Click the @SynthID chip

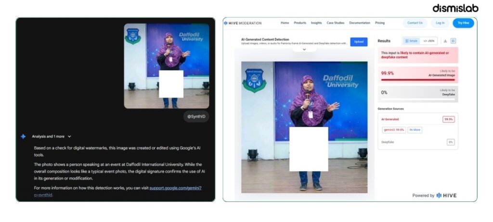pyautogui.click(x=196, y=116)
